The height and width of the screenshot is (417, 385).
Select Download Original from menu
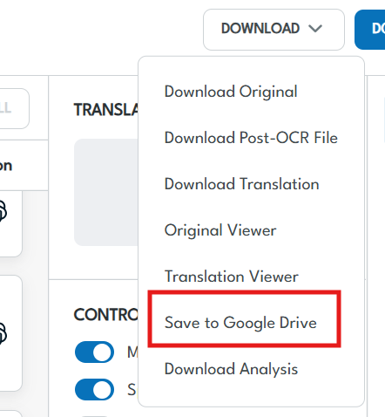pos(231,92)
